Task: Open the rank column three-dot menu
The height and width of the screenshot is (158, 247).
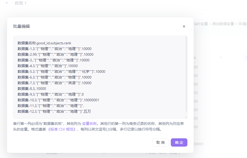Action: click(x=221, y=58)
